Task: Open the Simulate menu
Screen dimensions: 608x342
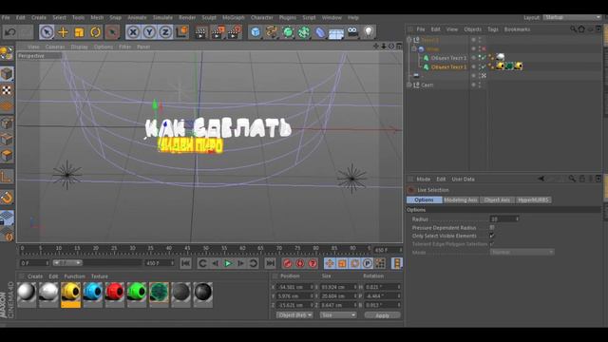Action: click(x=162, y=17)
